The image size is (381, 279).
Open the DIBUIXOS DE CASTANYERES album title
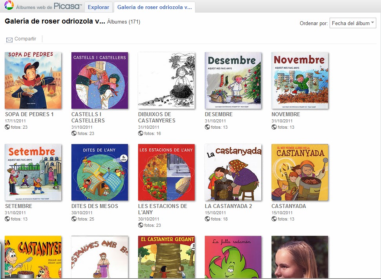coord(157,117)
